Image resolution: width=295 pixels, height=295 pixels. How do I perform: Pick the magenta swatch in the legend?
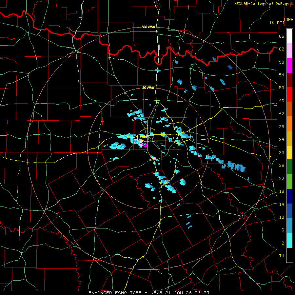click(x=289, y=65)
